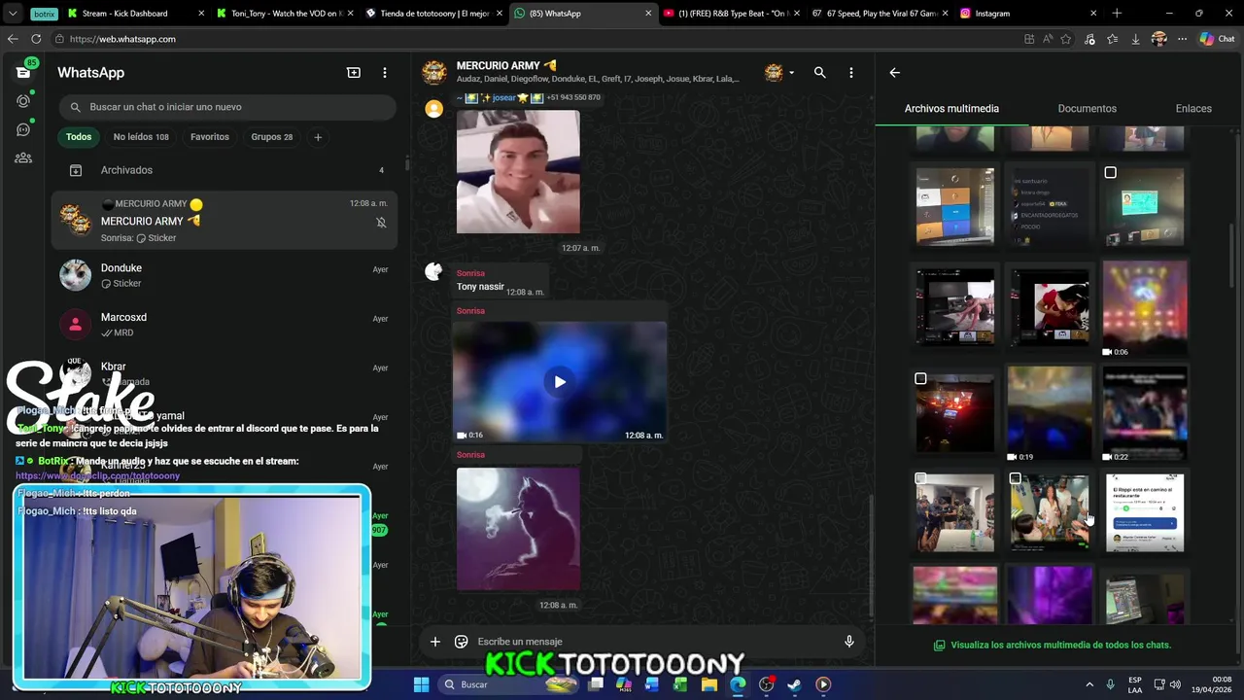The width and height of the screenshot is (1244, 700).
Task: Open MERCURIO ARMY chat options menu
Action: (851, 73)
